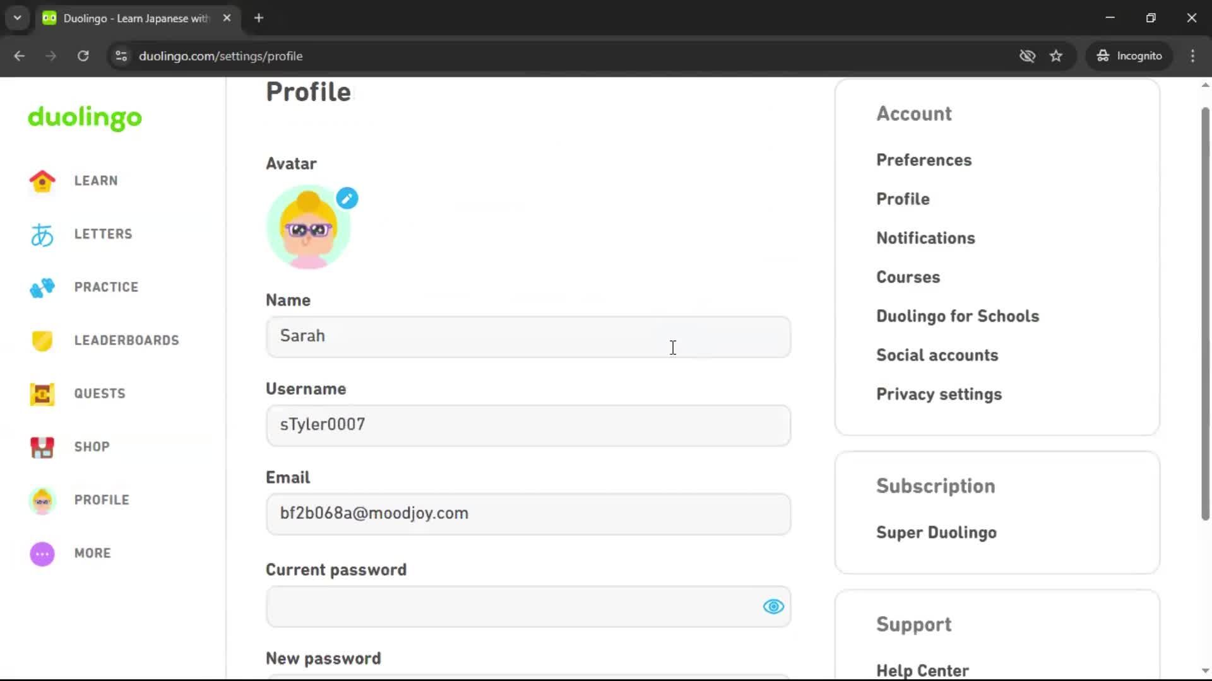Click inside the Name input field
Screen dimensions: 1212x681
click(x=528, y=337)
